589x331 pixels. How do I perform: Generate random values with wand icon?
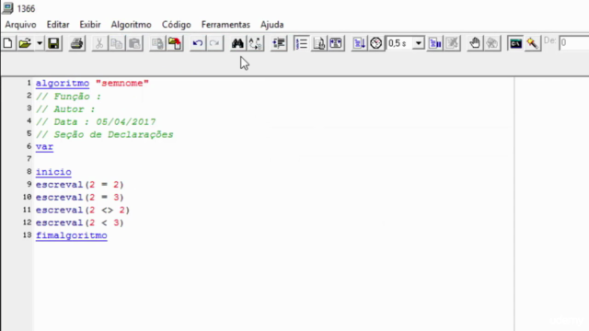532,43
